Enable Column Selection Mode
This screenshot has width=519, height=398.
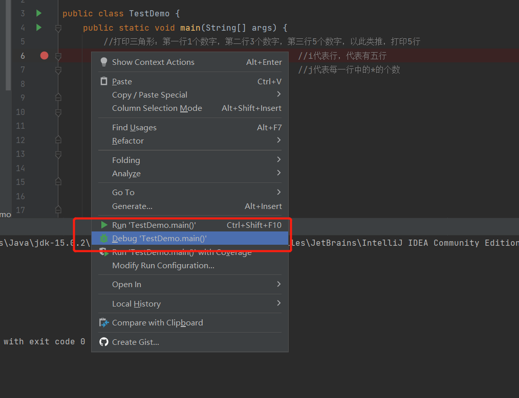tap(190, 108)
